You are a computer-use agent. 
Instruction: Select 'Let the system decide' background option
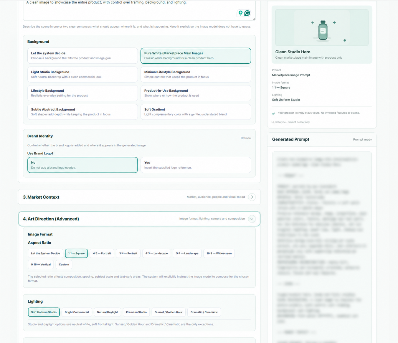[x=82, y=56]
